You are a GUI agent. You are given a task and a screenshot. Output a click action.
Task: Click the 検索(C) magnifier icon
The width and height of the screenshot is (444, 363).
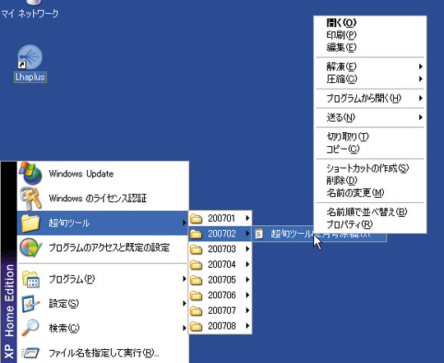(x=30, y=328)
